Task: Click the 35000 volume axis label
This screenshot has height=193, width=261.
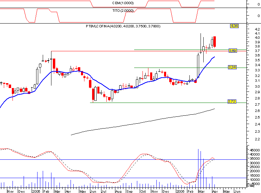Action: 255,159
